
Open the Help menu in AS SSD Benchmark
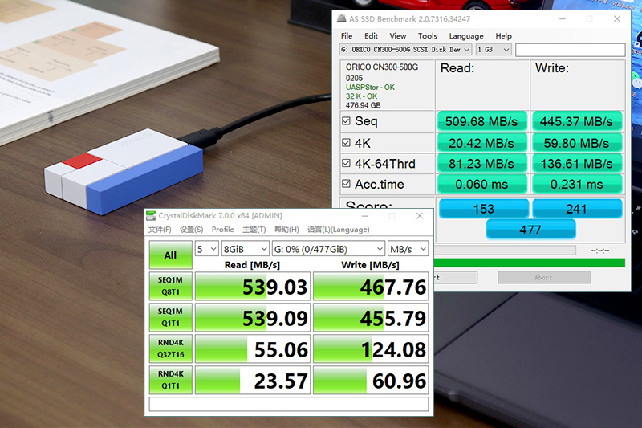pyautogui.click(x=504, y=36)
